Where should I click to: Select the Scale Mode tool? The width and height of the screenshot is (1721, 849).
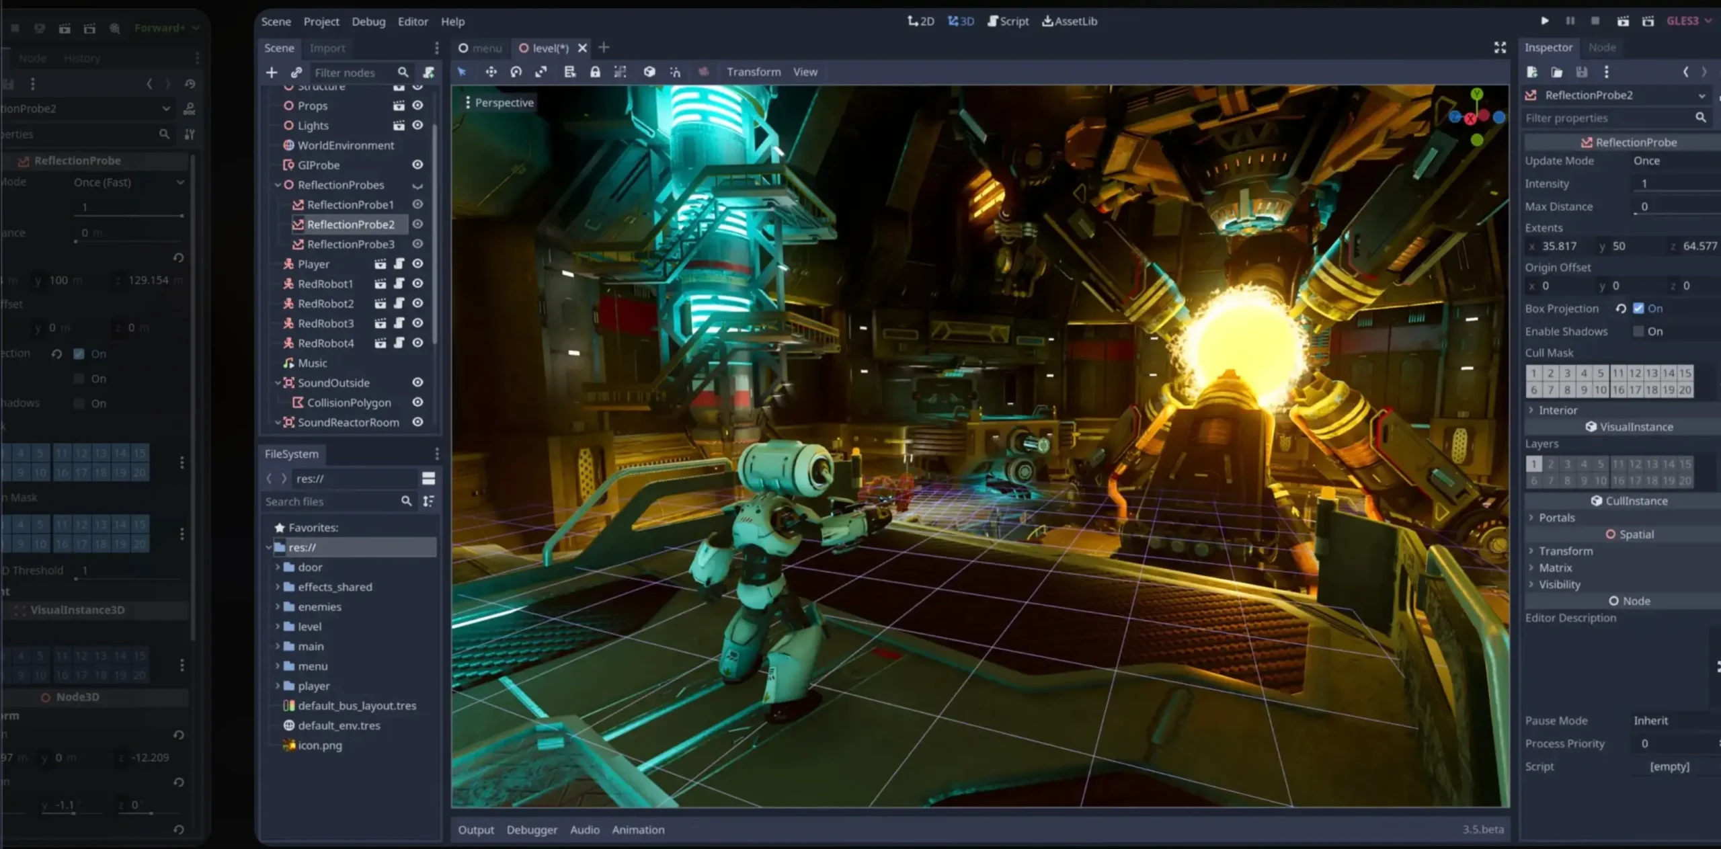[541, 72]
